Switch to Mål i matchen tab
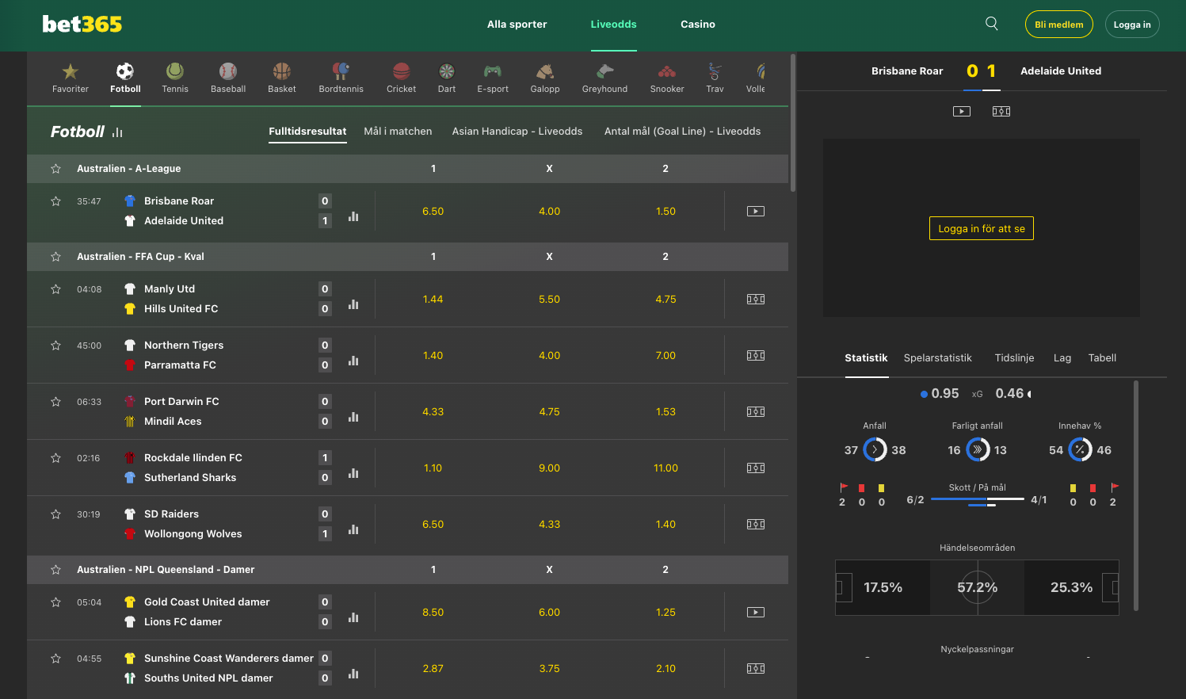The image size is (1186, 699). tap(398, 131)
